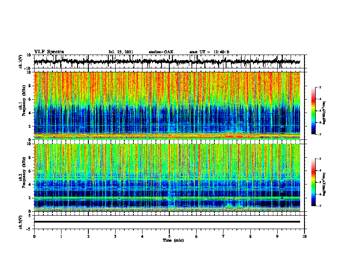Click the ch.1 "Frequency (kHz)" axis label

(x=24, y=100)
